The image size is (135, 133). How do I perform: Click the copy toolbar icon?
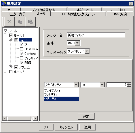pyautogui.click(x=20, y=22)
